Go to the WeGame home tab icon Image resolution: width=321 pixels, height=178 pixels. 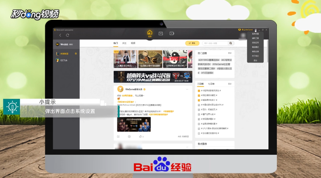point(150,34)
